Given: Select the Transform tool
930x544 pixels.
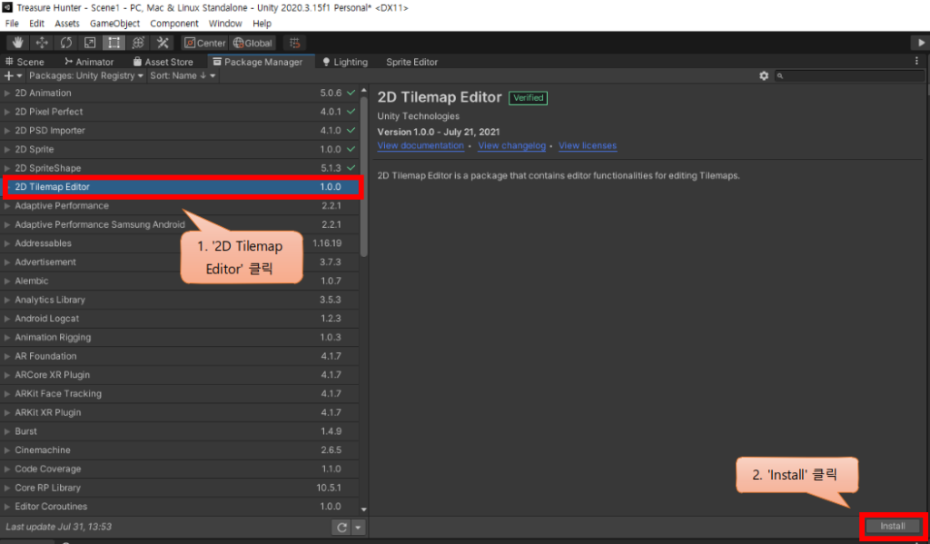Looking at the screenshot, I should [x=138, y=43].
